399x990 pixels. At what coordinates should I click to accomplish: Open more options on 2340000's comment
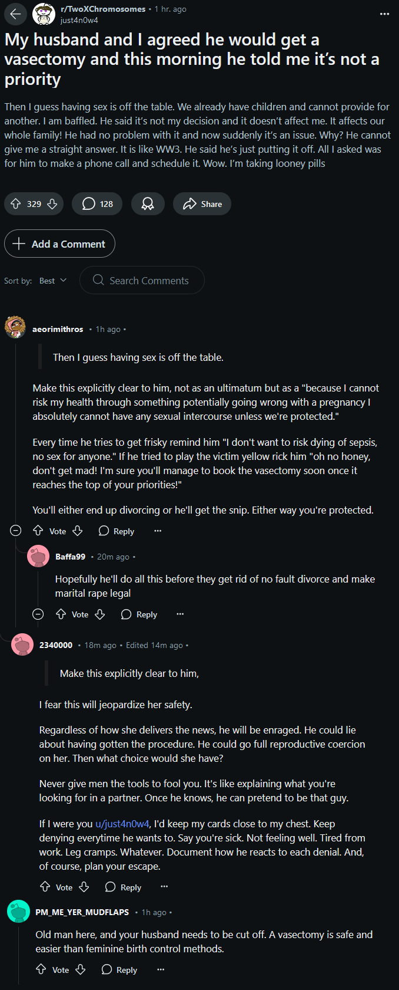tap(164, 887)
